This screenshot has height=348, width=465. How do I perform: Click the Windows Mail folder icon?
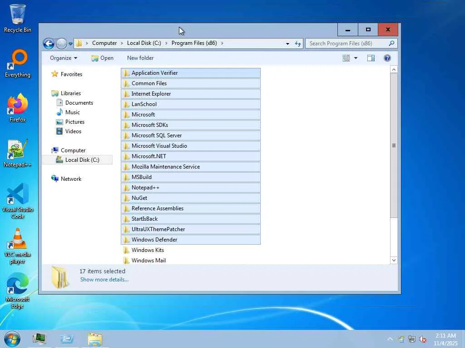click(126, 261)
